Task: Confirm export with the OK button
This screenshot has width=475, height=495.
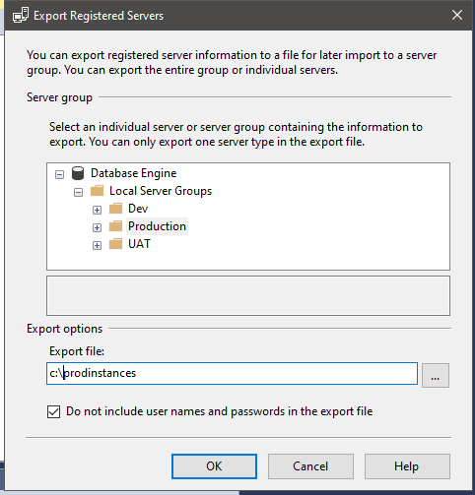Action: click(214, 466)
